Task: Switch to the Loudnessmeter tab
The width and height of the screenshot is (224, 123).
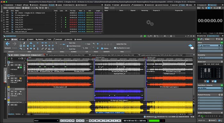Action: coord(138,5)
